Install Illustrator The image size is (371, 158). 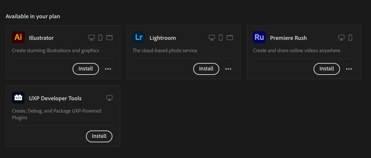pos(86,69)
